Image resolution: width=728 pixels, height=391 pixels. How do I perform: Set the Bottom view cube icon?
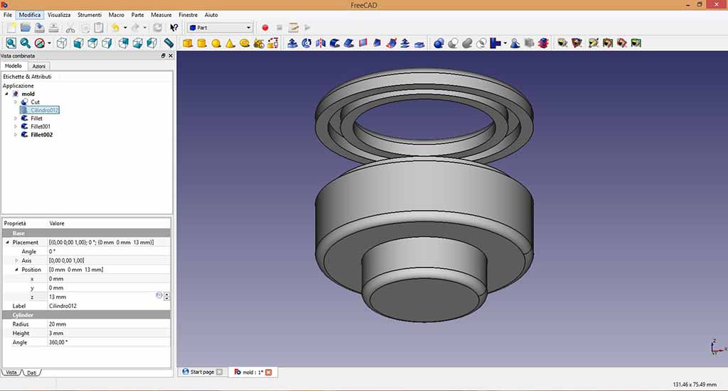[137, 43]
